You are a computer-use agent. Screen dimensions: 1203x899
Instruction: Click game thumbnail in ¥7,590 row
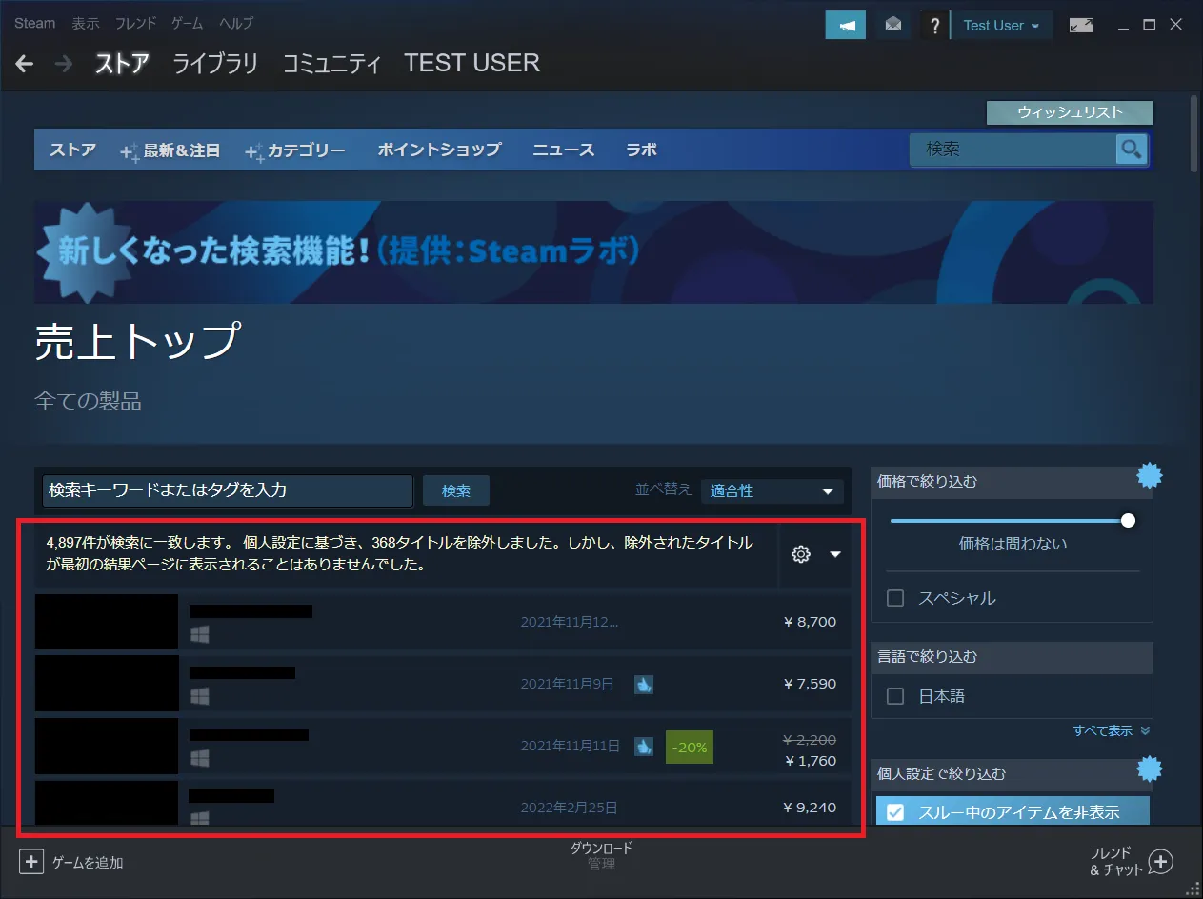click(x=107, y=684)
